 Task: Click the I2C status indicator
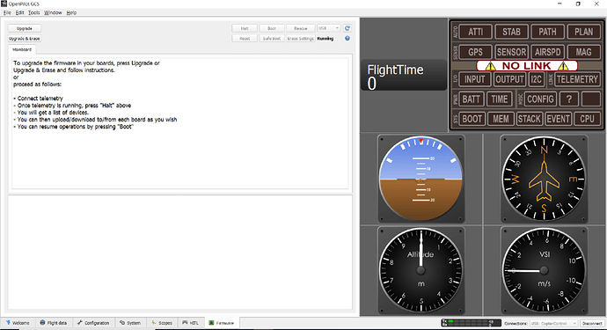pyautogui.click(x=536, y=79)
